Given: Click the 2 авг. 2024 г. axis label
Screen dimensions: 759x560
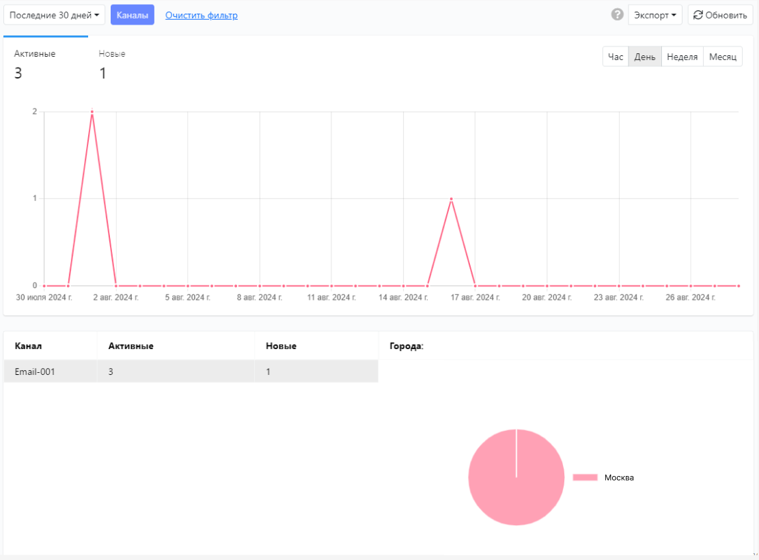Looking at the screenshot, I should pyautogui.click(x=115, y=297).
